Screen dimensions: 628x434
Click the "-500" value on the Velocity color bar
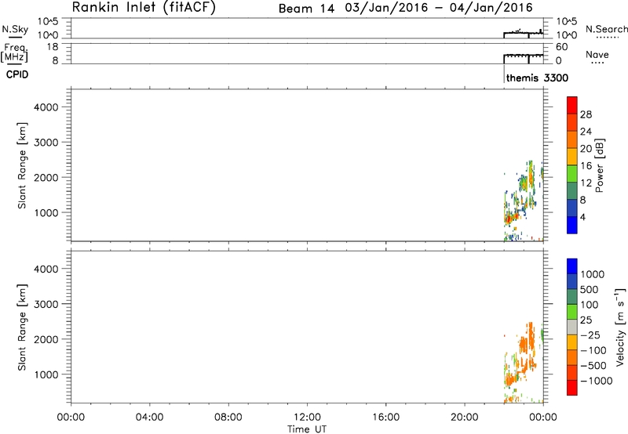(x=593, y=366)
